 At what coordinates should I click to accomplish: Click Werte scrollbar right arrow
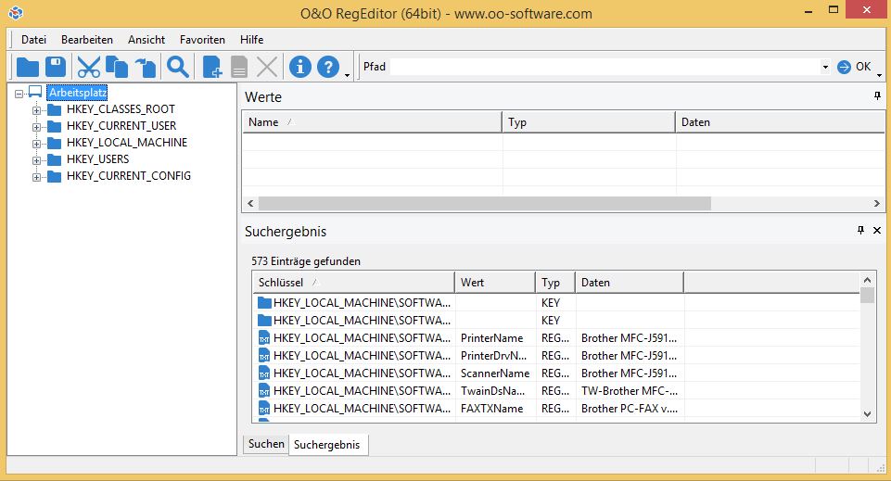point(877,203)
